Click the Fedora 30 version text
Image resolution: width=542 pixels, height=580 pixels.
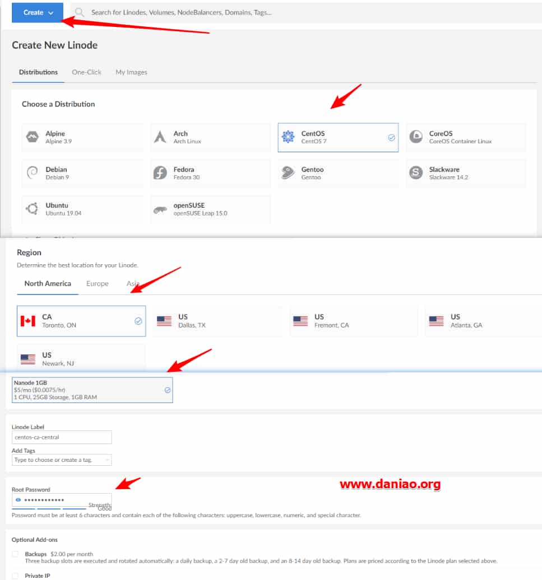pos(186,177)
